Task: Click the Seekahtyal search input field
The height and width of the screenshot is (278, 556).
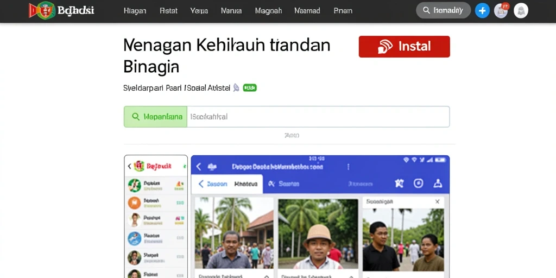Action: click(x=318, y=117)
